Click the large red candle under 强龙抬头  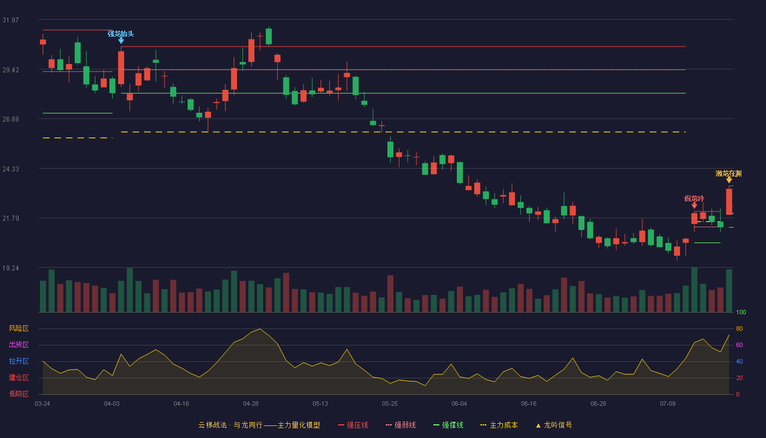tap(121, 67)
